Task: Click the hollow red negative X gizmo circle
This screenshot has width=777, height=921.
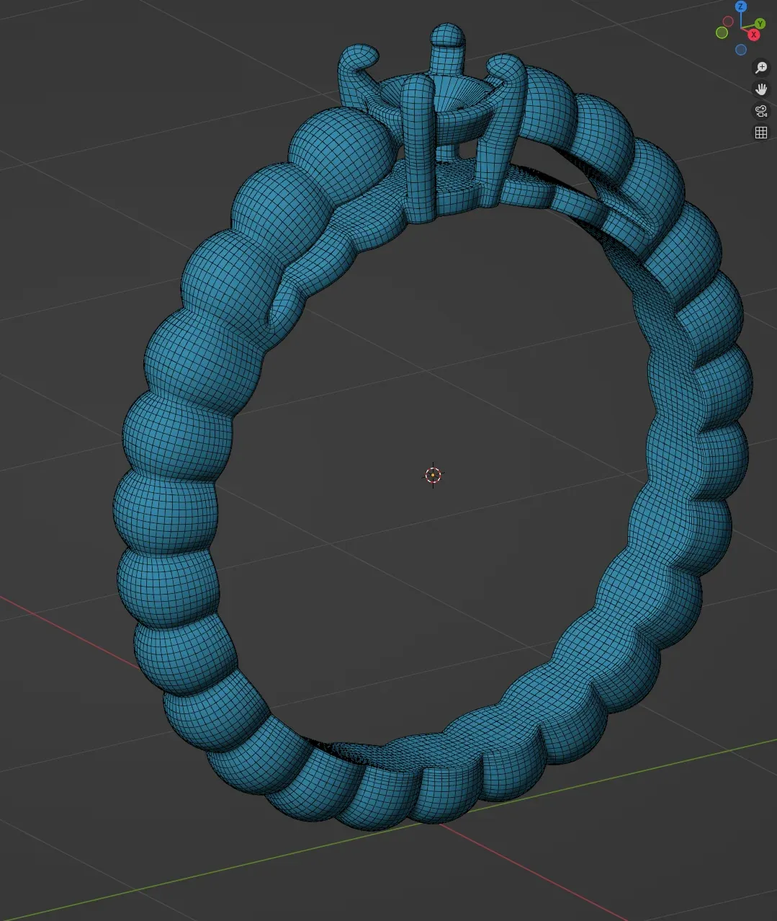Action: click(729, 22)
